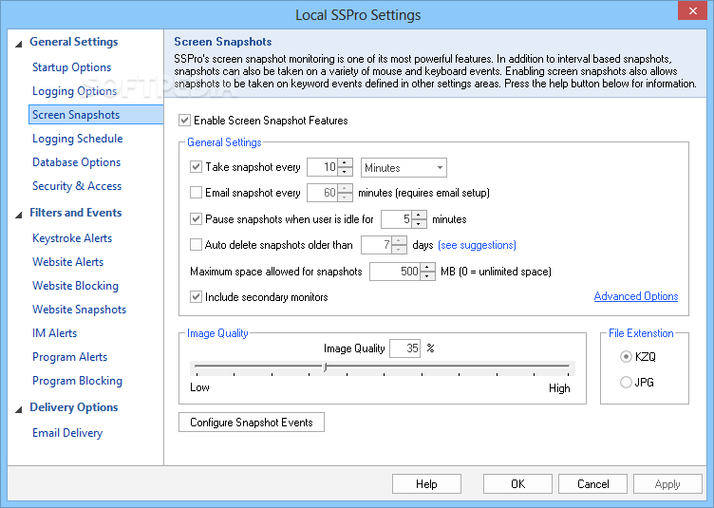Click the Image Quality percent field

pyautogui.click(x=404, y=348)
